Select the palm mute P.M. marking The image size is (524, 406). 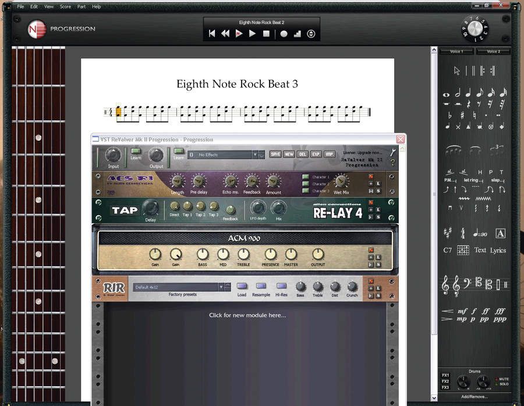(450, 180)
